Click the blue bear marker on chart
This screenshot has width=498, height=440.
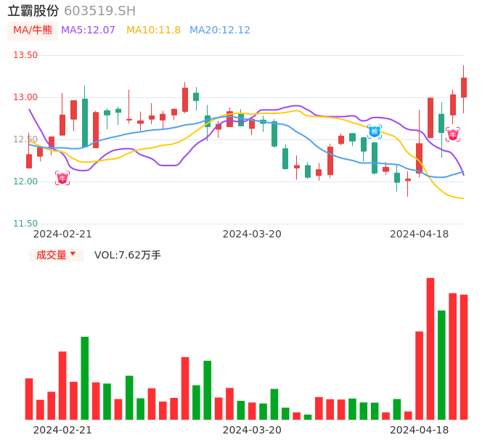coord(375,131)
